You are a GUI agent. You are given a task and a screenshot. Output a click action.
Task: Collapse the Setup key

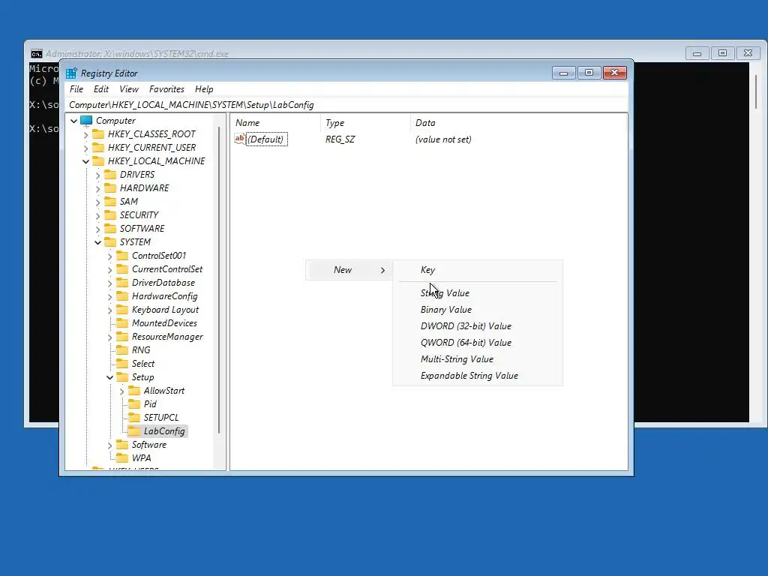(109, 378)
